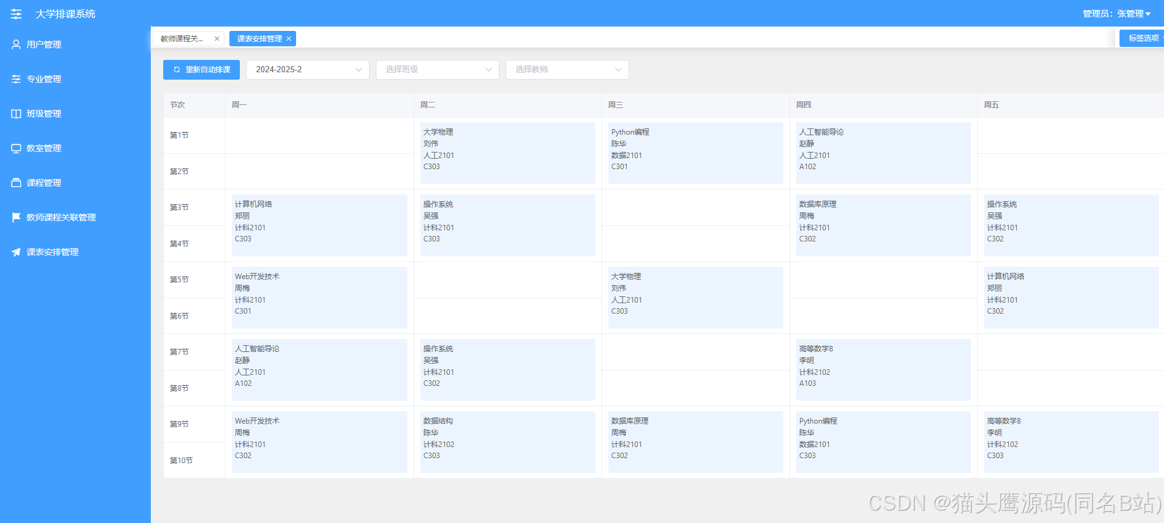Click the 教室管理 monitor icon
The width and height of the screenshot is (1164, 523).
(x=16, y=148)
